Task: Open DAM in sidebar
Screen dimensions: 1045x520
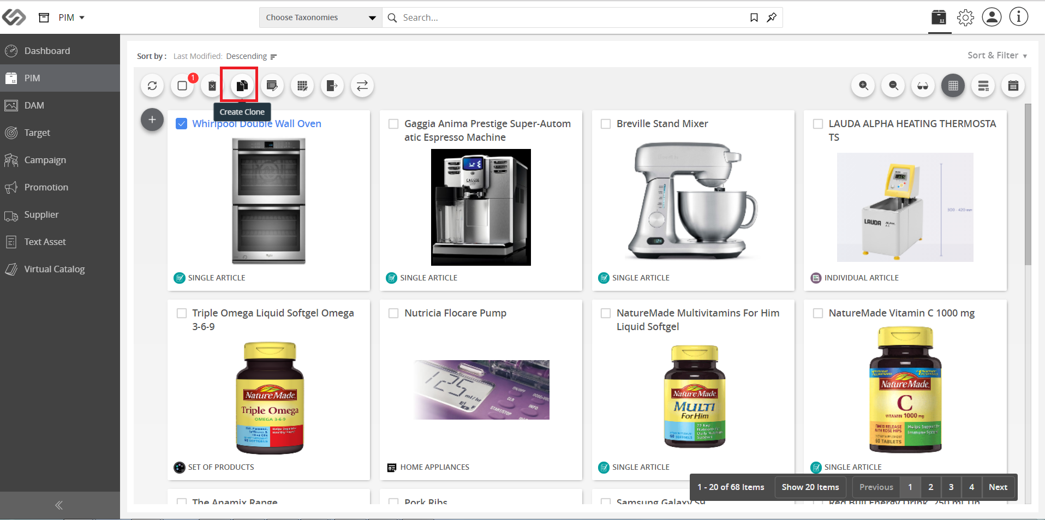Action: (x=60, y=105)
